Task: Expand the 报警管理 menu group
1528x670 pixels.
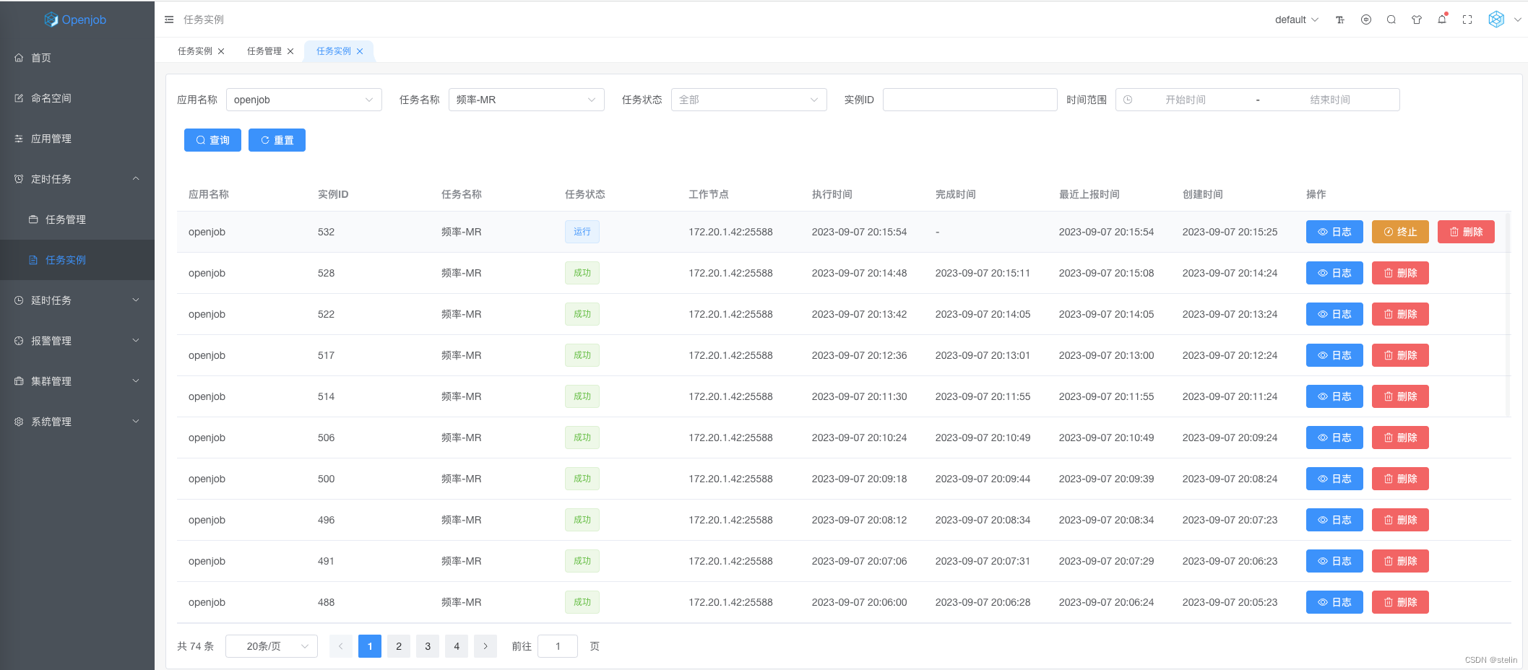Action: (77, 341)
